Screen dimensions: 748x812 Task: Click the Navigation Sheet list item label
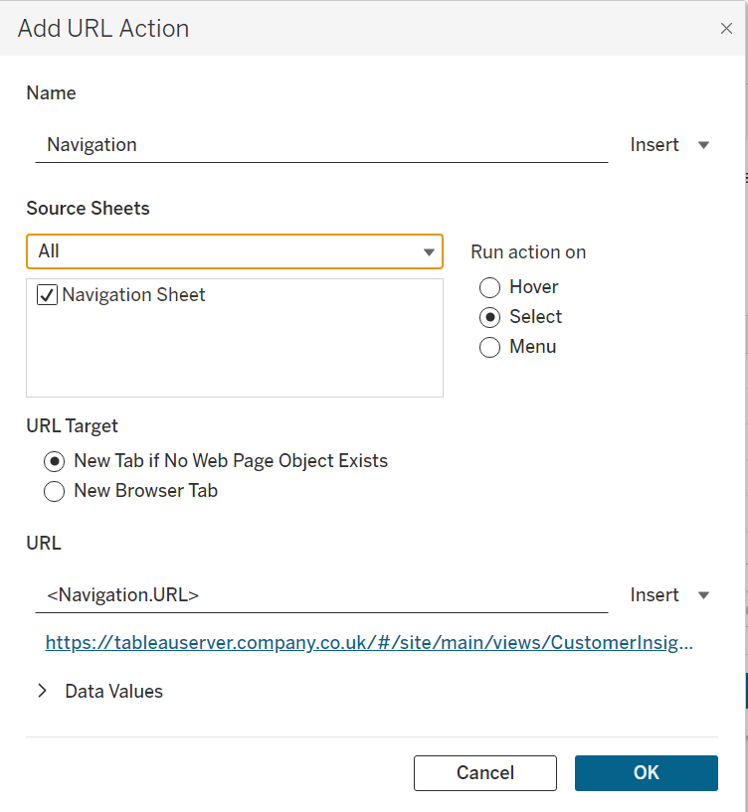click(x=133, y=295)
